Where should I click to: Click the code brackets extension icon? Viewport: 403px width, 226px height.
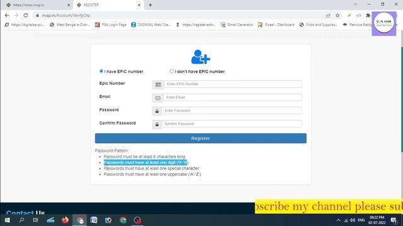pos(358,16)
